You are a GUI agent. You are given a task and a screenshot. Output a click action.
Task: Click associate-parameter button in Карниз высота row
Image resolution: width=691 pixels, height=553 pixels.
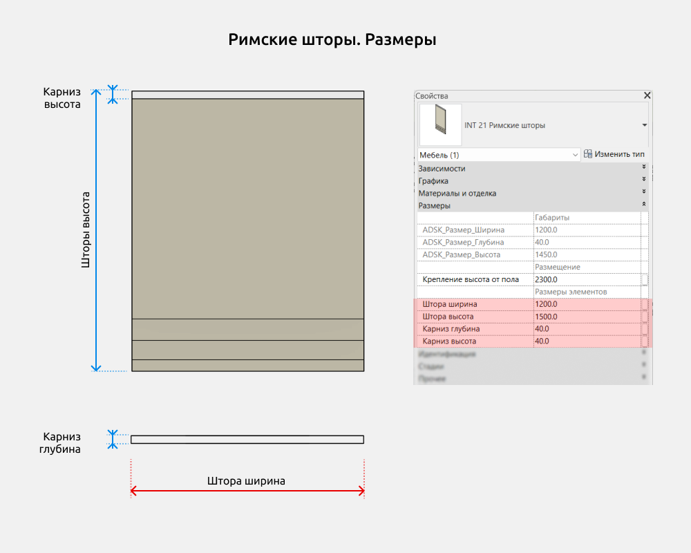pyautogui.click(x=644, y=341)
